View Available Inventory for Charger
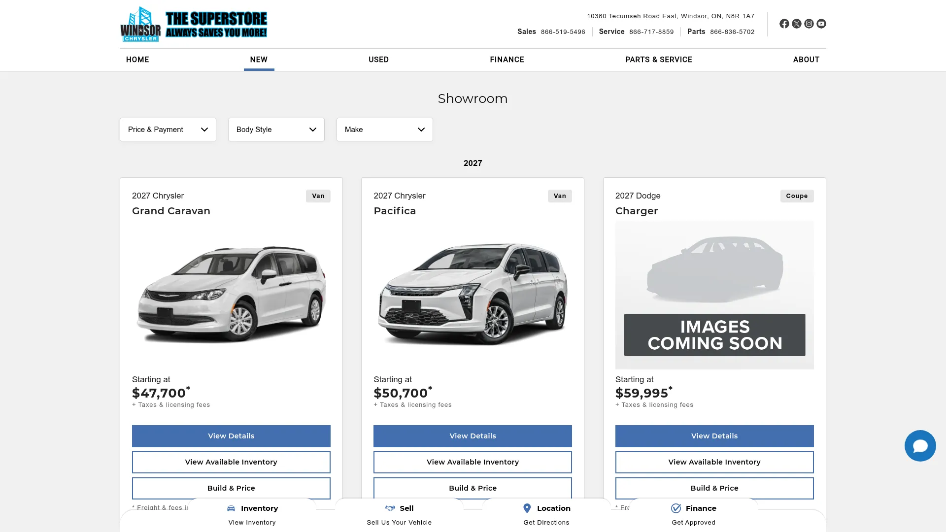Screen dimensions: 946x532 pyautogui.click(x=714, y=462)
